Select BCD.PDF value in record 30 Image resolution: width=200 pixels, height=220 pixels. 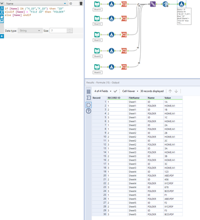coord(173,214)
